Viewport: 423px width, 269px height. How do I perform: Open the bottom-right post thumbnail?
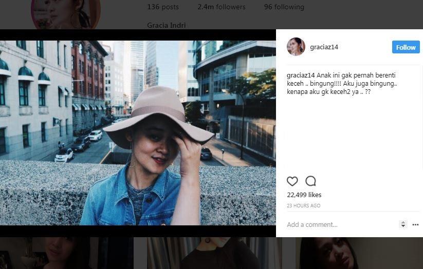pos(359,253)
